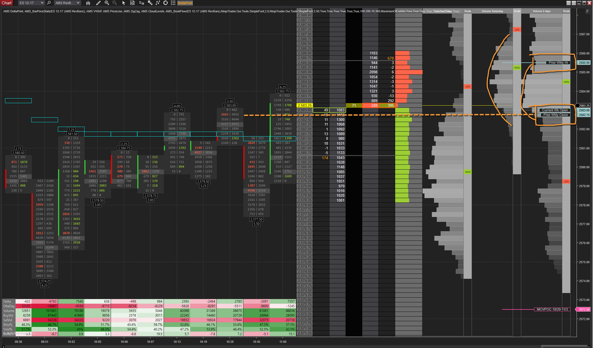Click the Volume Yesterday profile header
The image size is (593, 348).
[491, 11]
